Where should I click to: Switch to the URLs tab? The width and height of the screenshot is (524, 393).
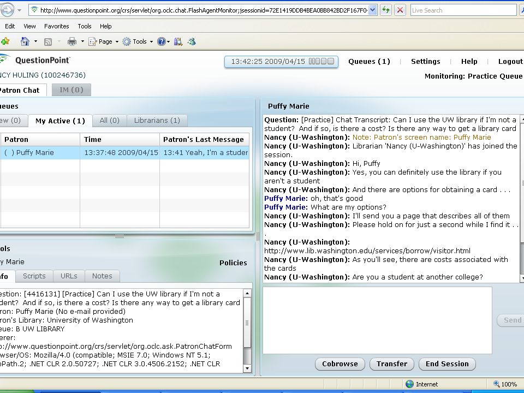tap(69, 276)
